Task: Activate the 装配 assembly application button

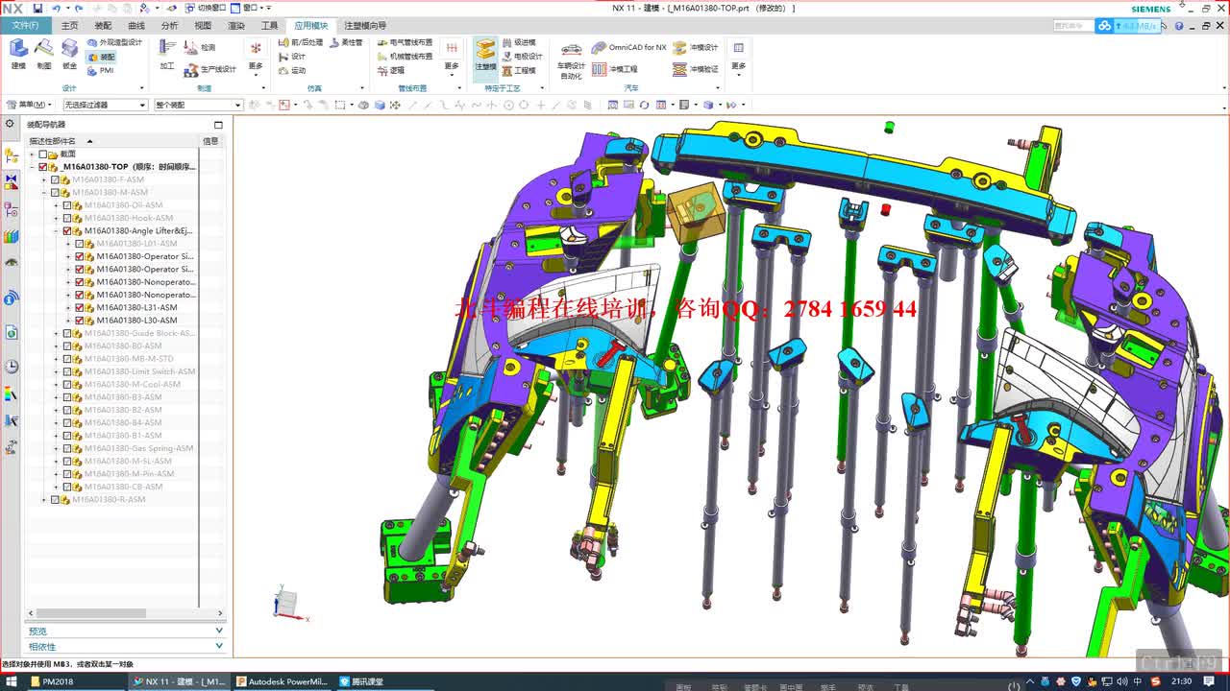Action: click(101, 58)
